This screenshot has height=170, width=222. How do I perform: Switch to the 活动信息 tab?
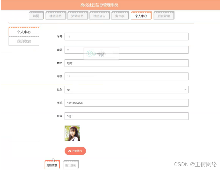point(77,16)
